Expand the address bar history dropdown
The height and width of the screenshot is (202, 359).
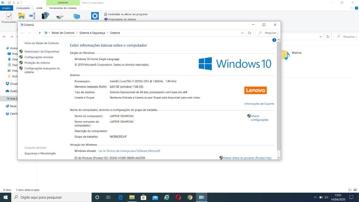tap(242, 33)
